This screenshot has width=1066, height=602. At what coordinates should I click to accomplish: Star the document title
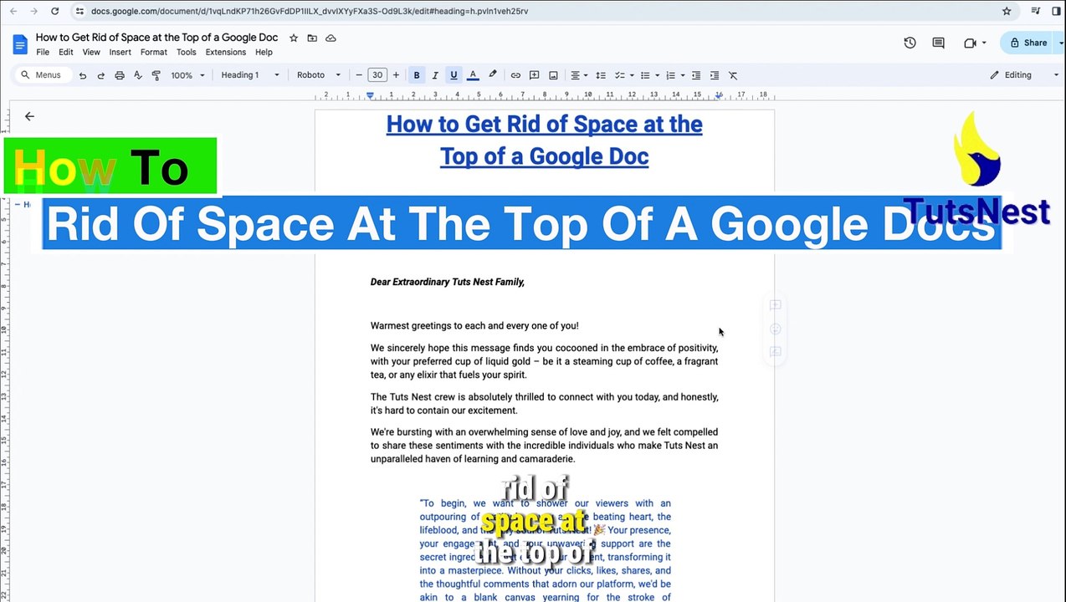coord(294,38)
